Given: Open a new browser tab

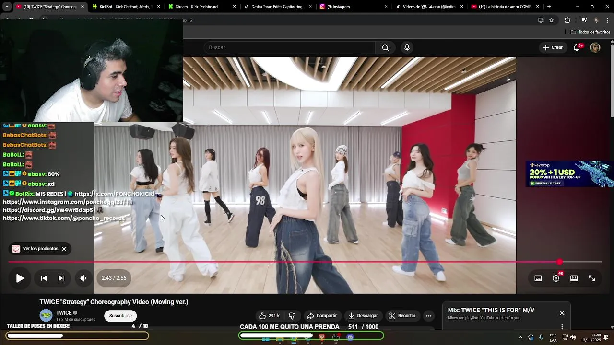Looking at the screenshot, I should pyautogui.click(x=549, y=7).
